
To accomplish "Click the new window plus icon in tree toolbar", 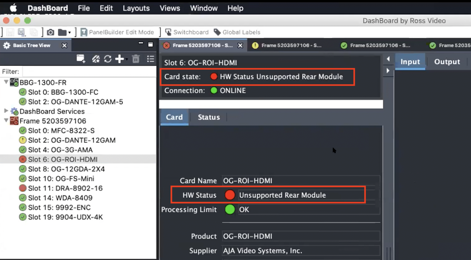I will (81, 59).
